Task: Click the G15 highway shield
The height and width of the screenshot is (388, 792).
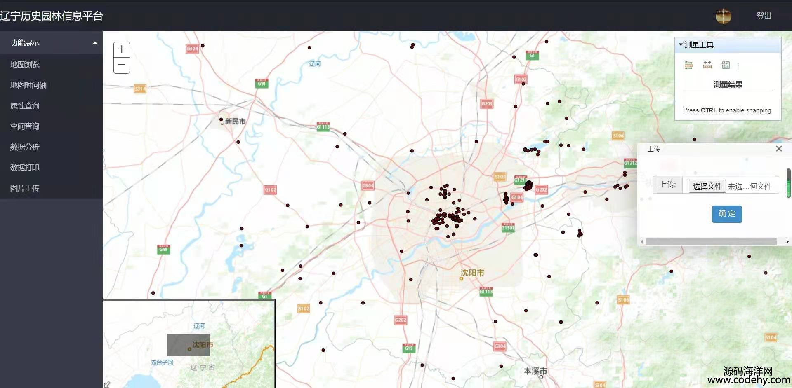Action: pyautogui.click(x=409, y=348)
